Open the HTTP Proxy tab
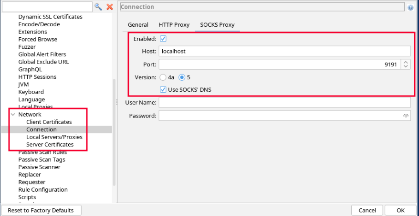Viewport: 419px width, 216px height. pos(174,25)
